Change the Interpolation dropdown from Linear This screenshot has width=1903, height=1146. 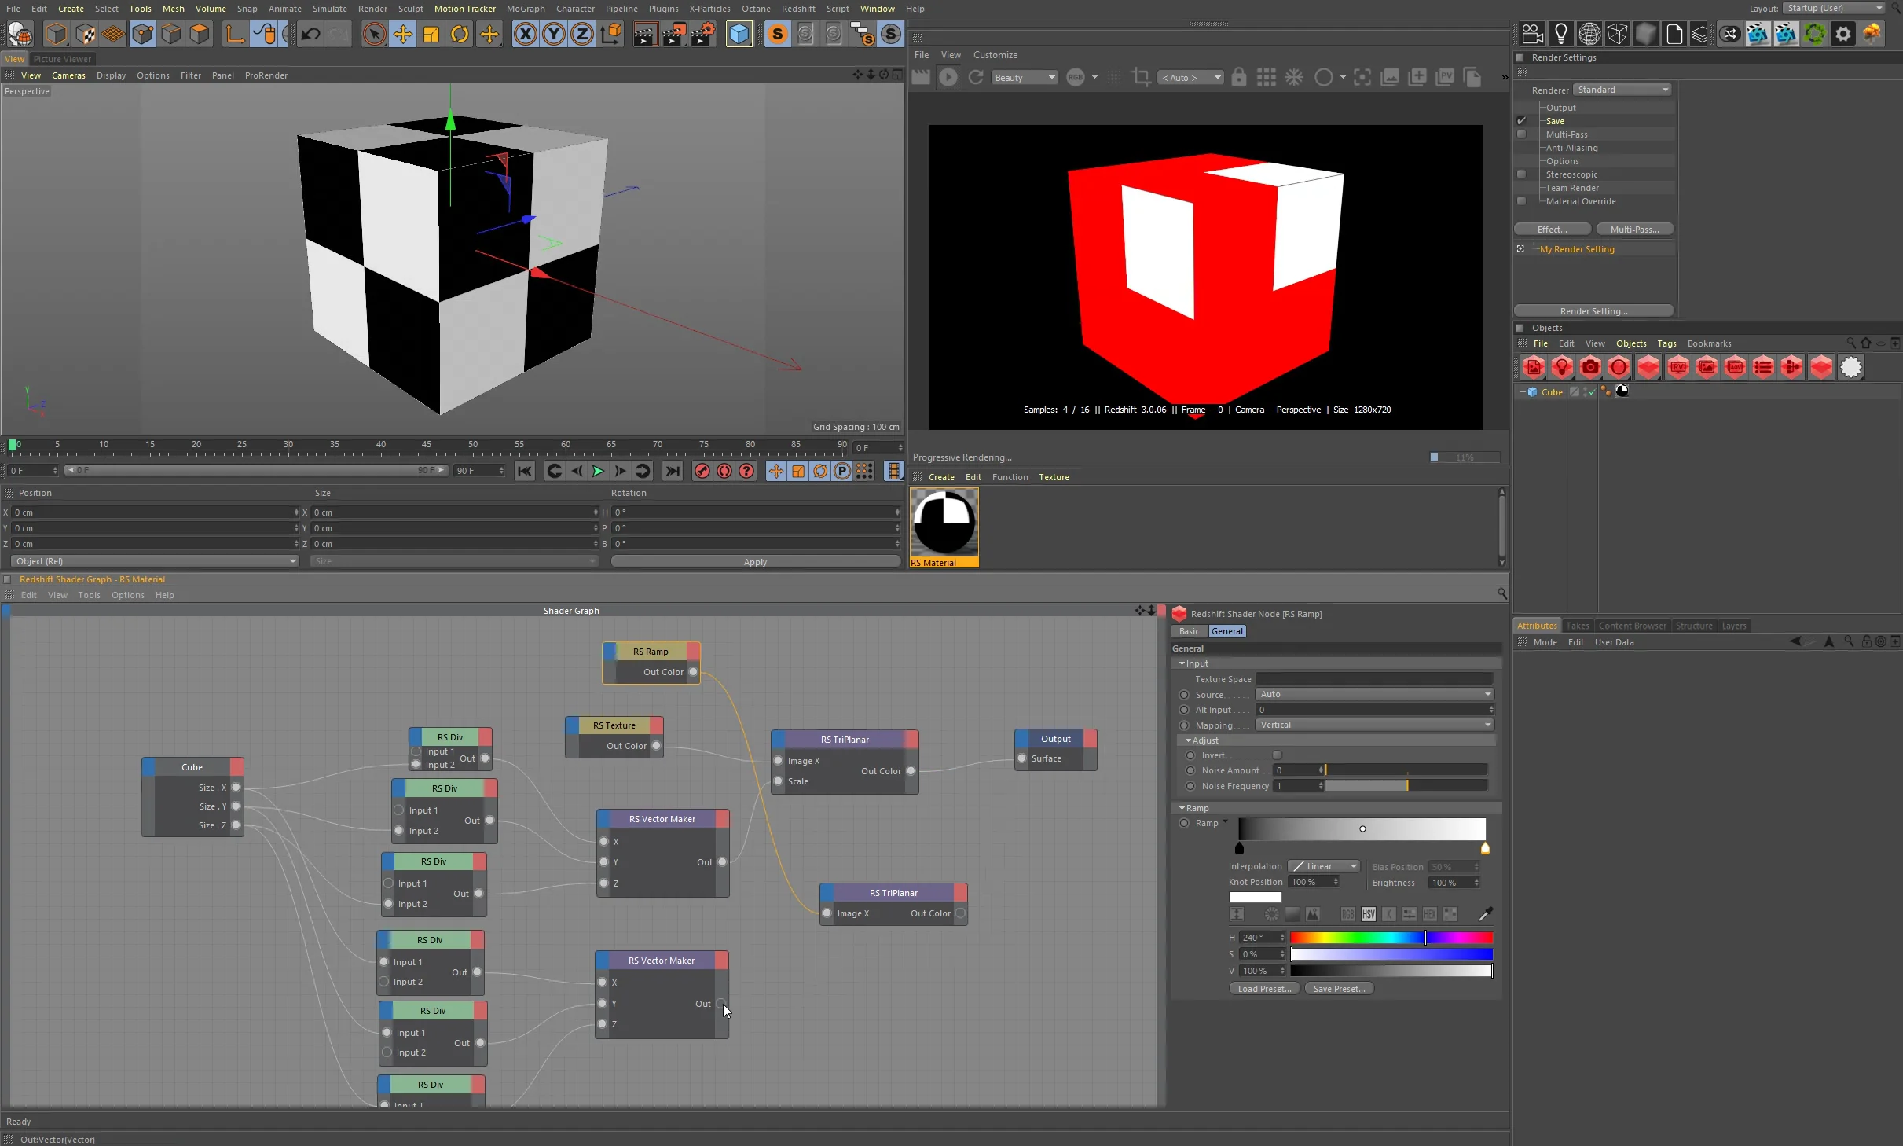(1323, 866)
